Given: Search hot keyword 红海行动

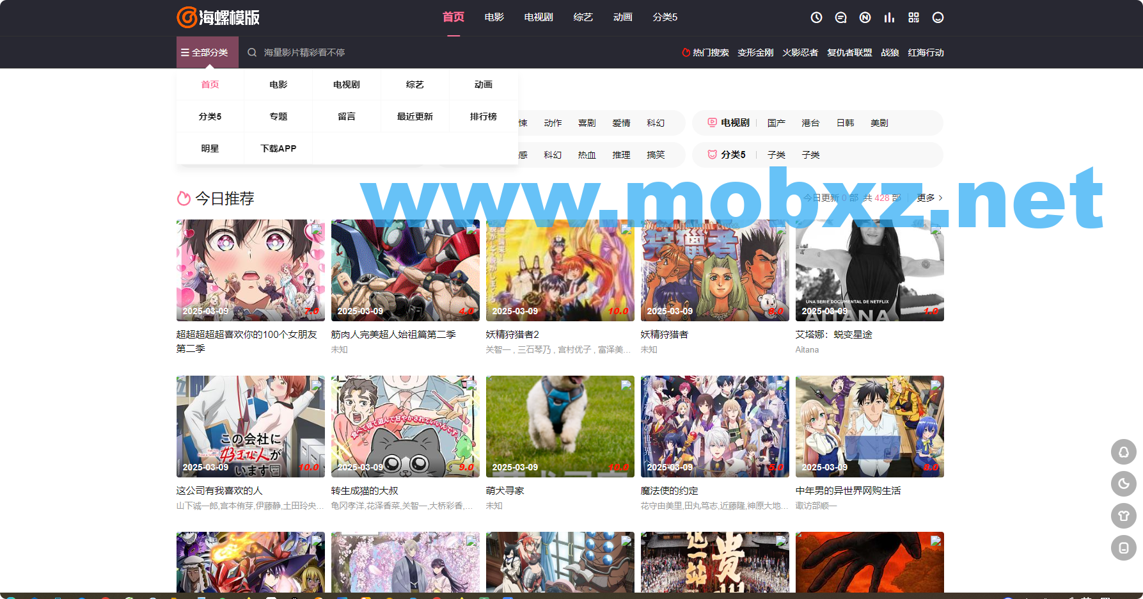Looking at the screenshot, I should (x=926, y=52).
